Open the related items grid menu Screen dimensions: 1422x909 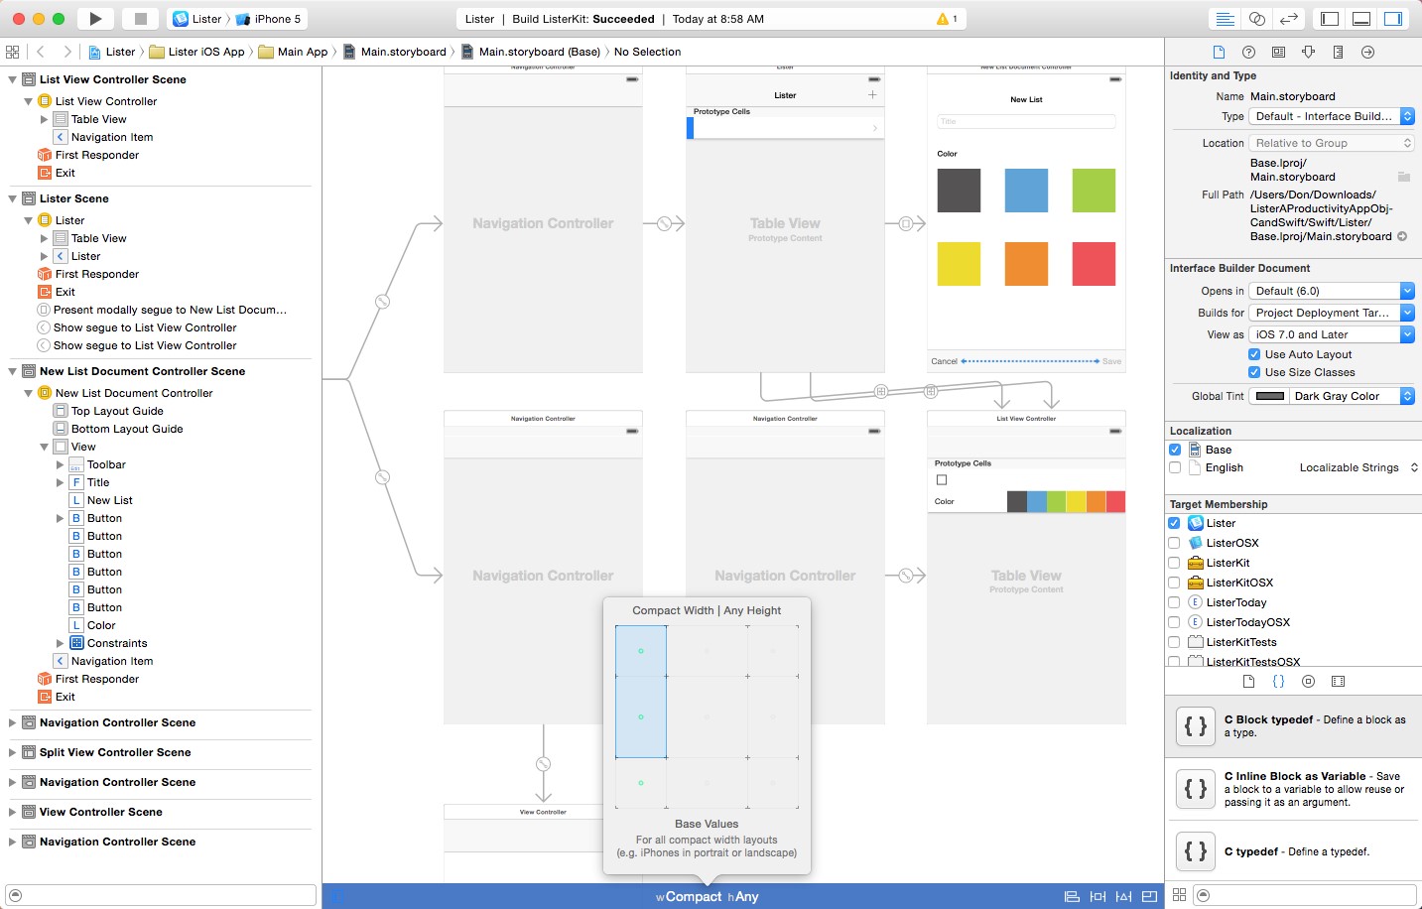click(12, 52)
